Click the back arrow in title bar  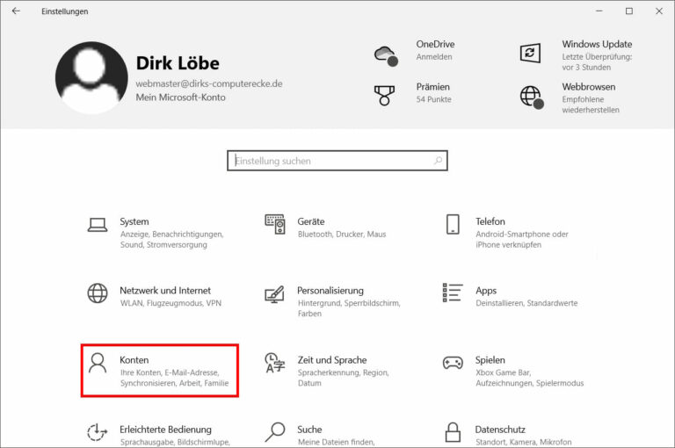16,11
